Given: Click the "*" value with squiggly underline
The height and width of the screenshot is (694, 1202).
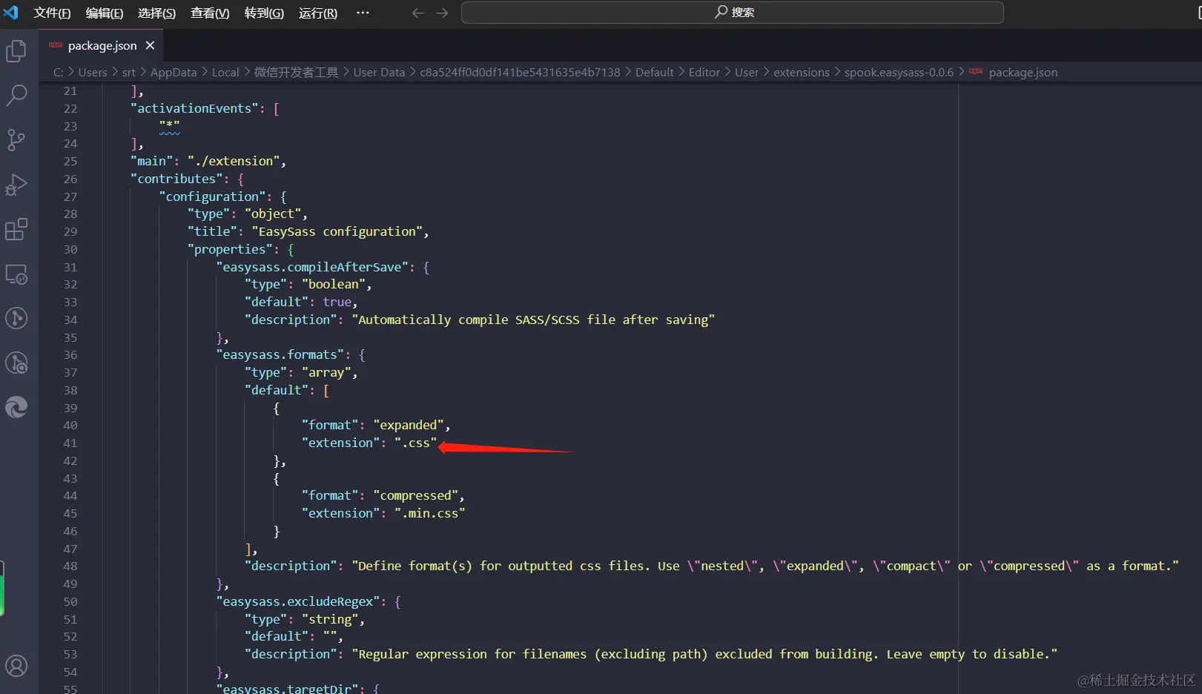Looking at the screenshot, I should [x=169, y=126].
